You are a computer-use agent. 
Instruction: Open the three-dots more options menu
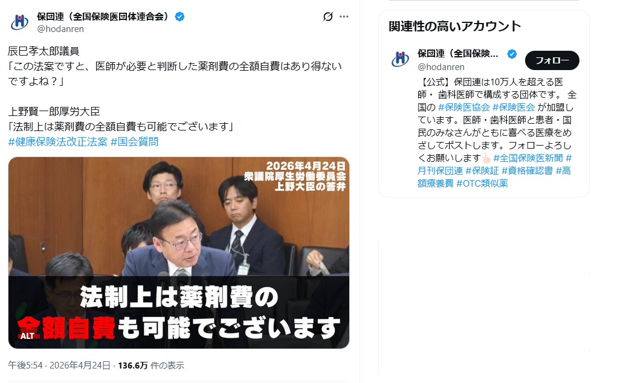pos(344,16)
